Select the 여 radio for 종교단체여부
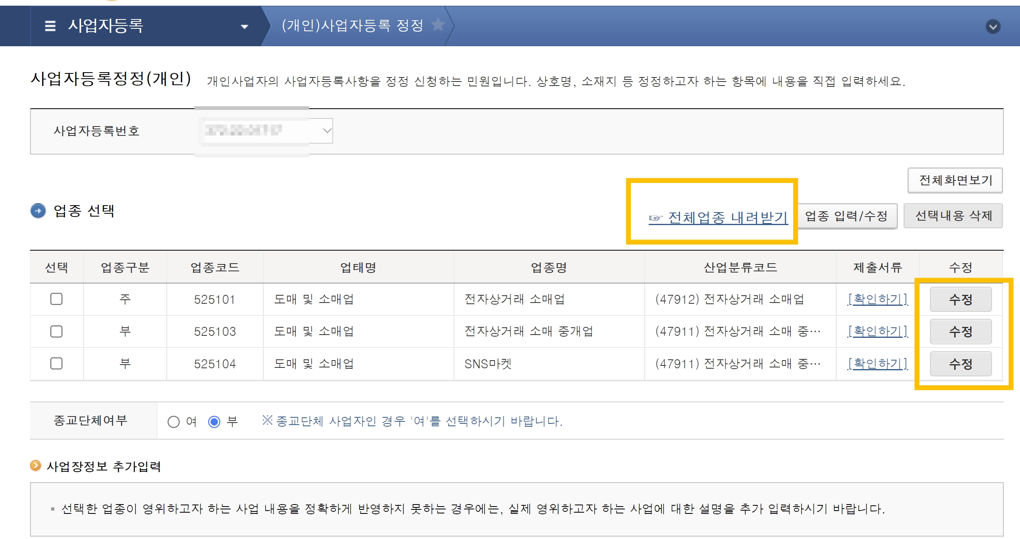1020x539 pixels. [174, 422]
